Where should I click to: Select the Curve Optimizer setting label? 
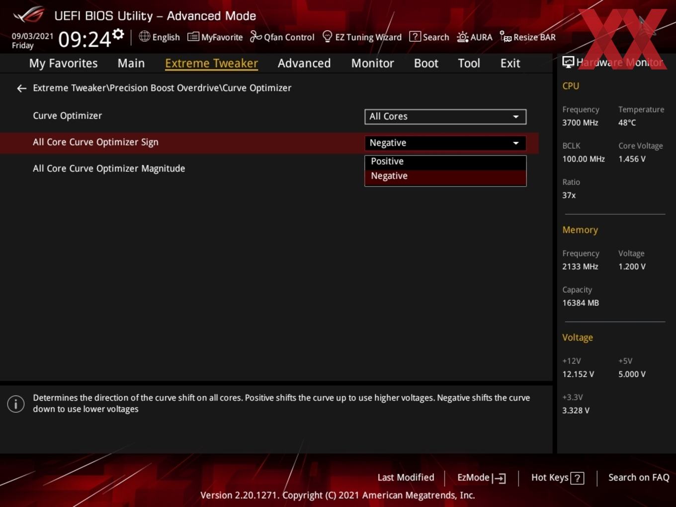pos(67,115)
